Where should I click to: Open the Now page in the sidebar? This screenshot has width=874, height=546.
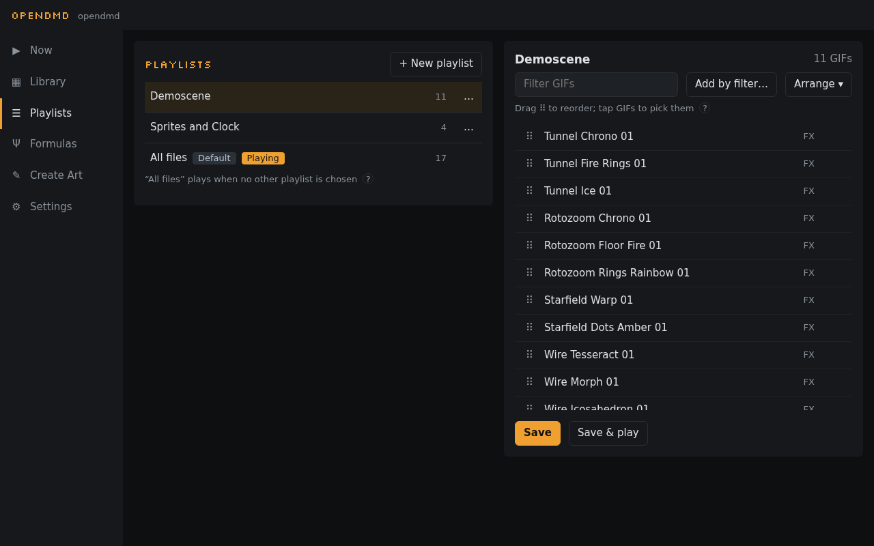pos(61,51)
